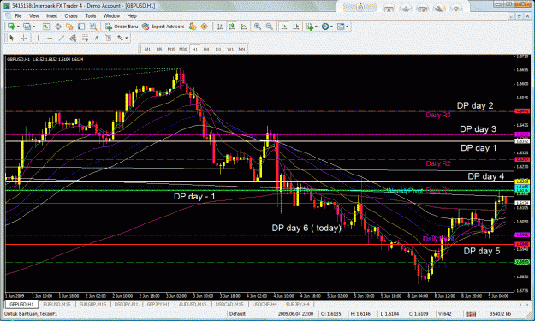The height and width of the screenshot is (321, 535).
Task: Switch timeframe to M1
Action: [147, 49]
